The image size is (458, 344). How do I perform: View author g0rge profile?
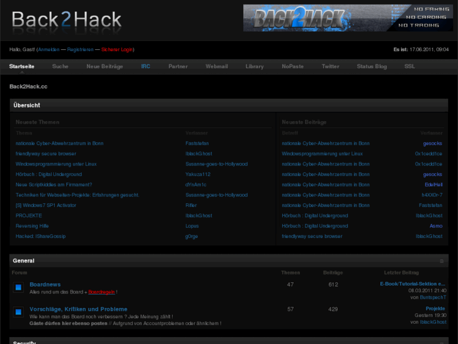point(192,236)
